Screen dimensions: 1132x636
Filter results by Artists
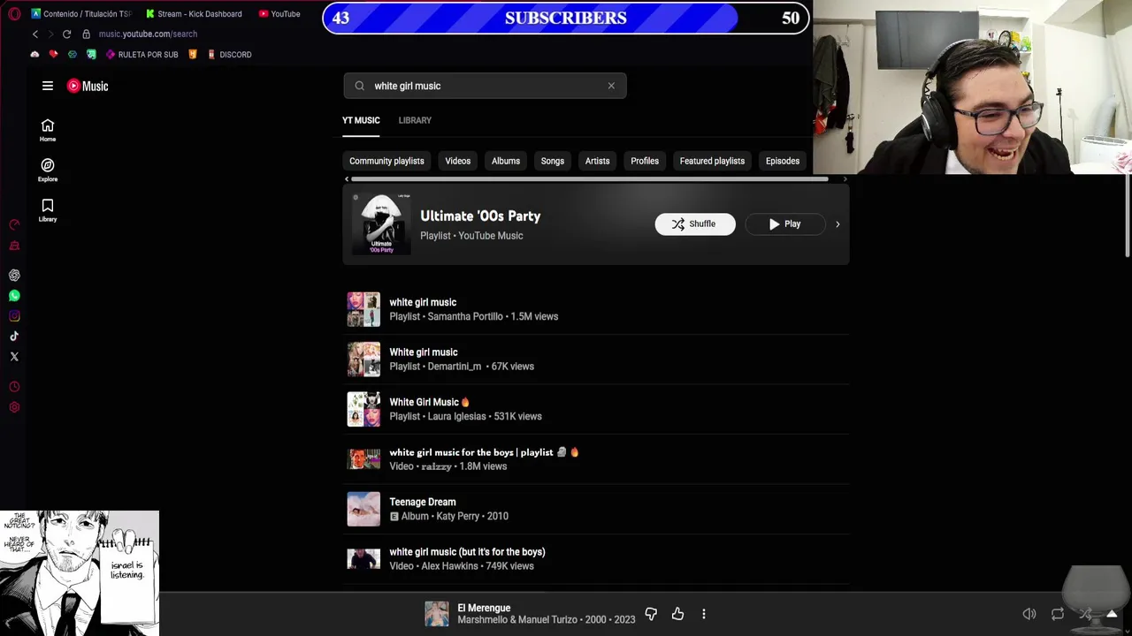point(597,161)
